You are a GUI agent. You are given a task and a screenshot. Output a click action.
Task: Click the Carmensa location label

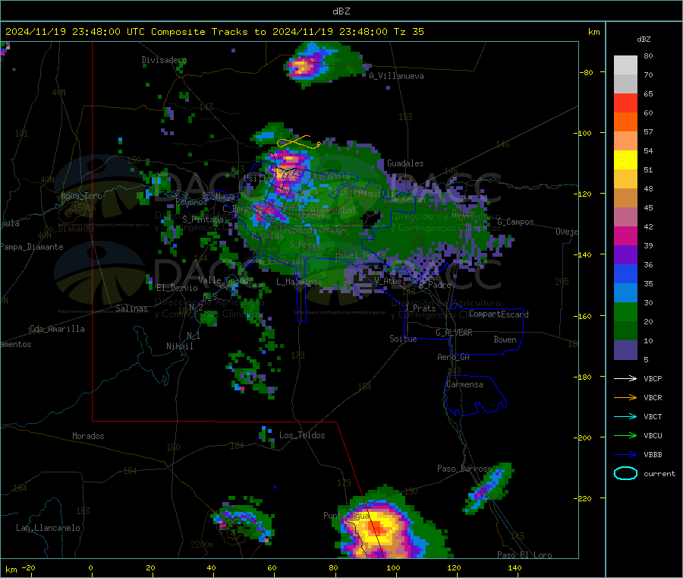click(x=464, y=385)
